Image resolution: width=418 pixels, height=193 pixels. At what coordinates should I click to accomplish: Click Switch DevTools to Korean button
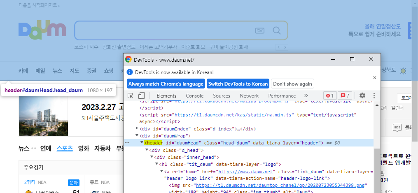tap(238, 84)
